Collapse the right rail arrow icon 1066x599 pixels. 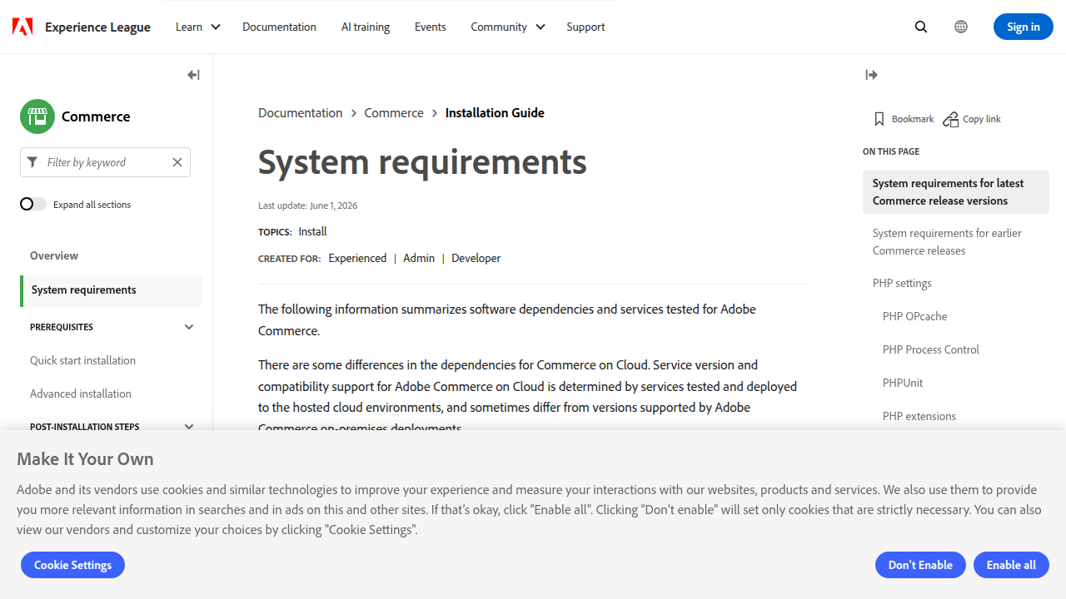(x=872, y=75)
